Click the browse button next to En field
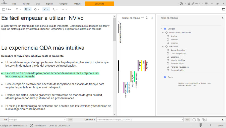Viewport: 226px width, 128px height. click(x=70, y=119)
